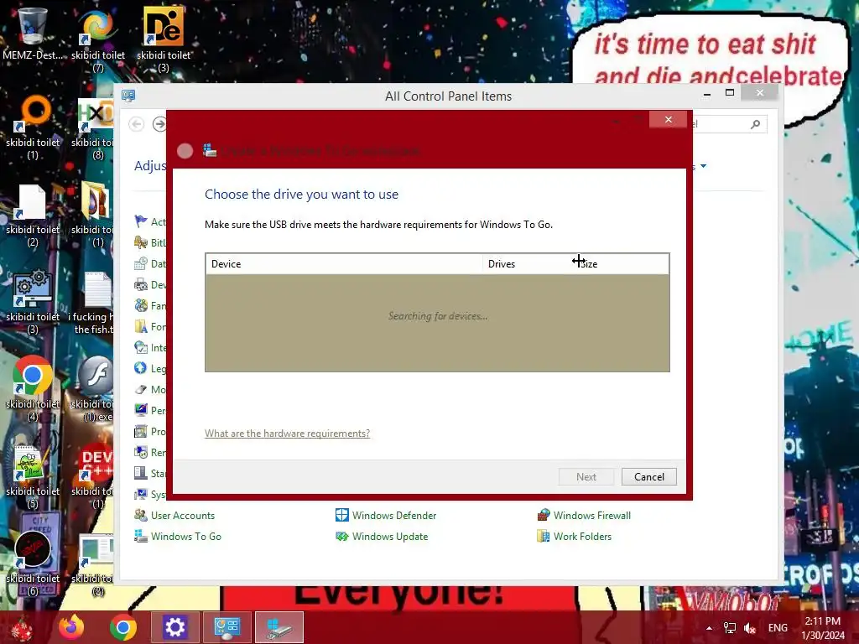This screenshot has height=644, width=859.
Task: Click the Work Folders icon
Action: pos(544,536)
